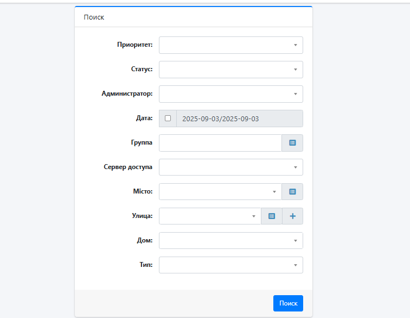Click the dropdown arrow of Тип field

[296, 265]
